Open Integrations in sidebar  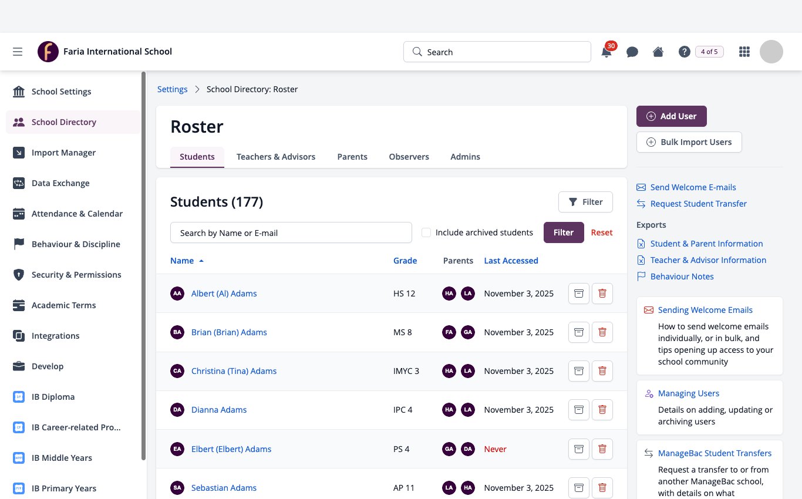coord(73,336)
